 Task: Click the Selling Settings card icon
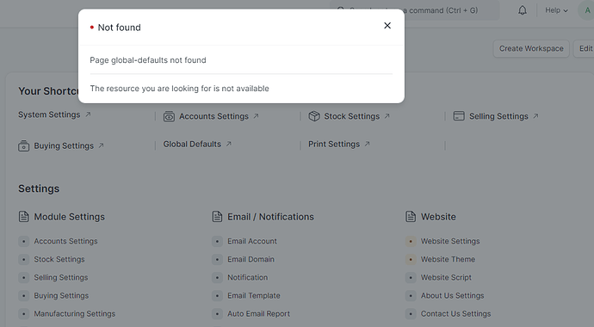click(x=459, y=116)
